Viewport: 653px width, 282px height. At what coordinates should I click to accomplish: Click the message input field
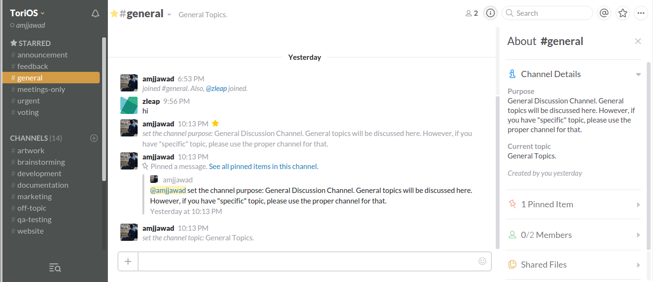click(x=307, y=261)
